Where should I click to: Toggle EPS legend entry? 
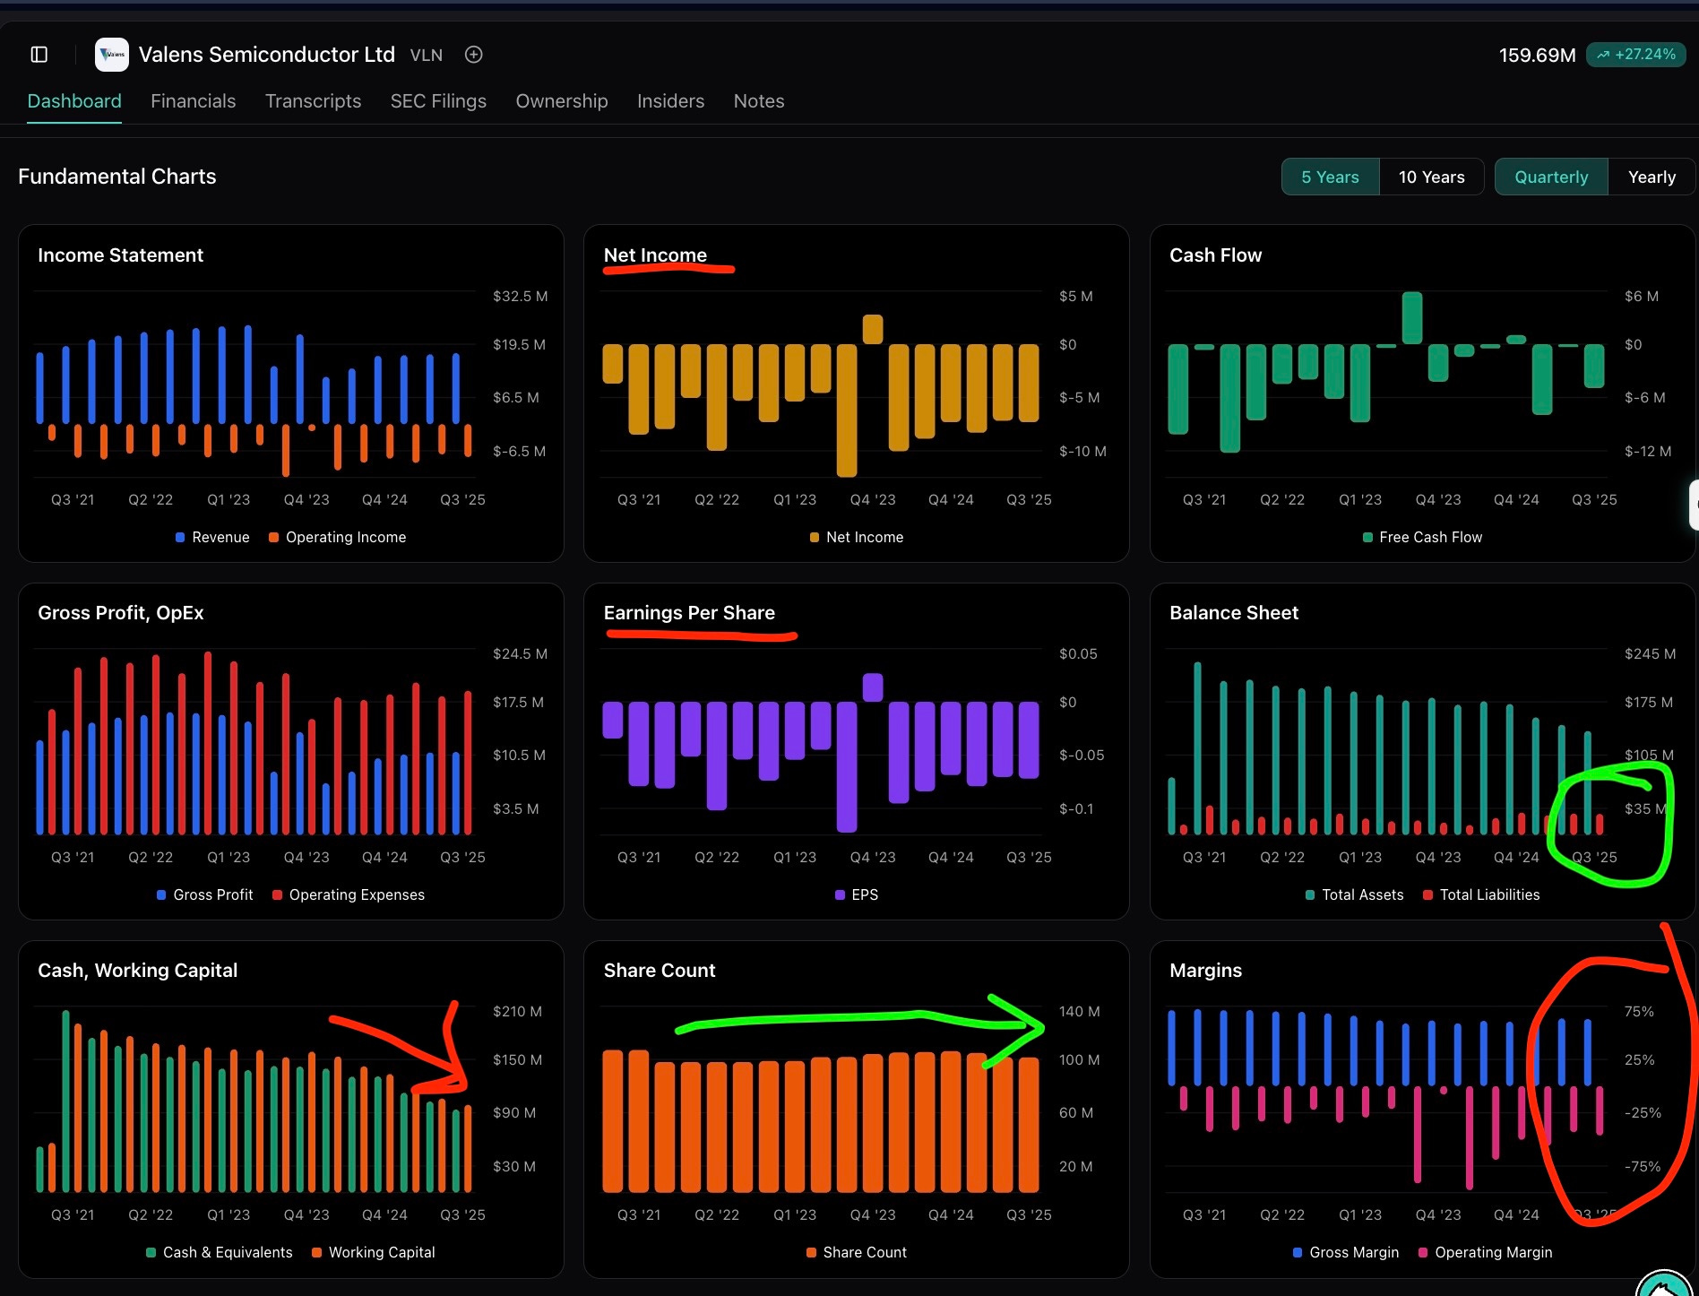coord(857,894)
